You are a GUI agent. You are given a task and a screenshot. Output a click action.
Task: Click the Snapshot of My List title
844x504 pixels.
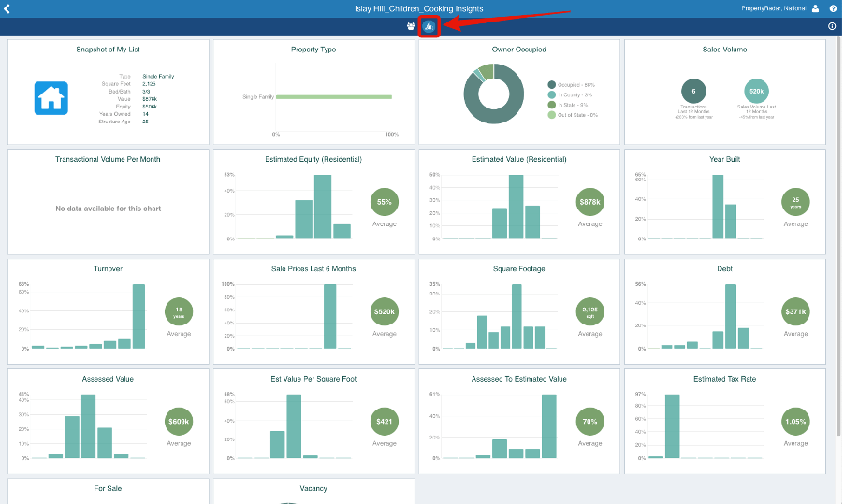click(x=108, y=50)
